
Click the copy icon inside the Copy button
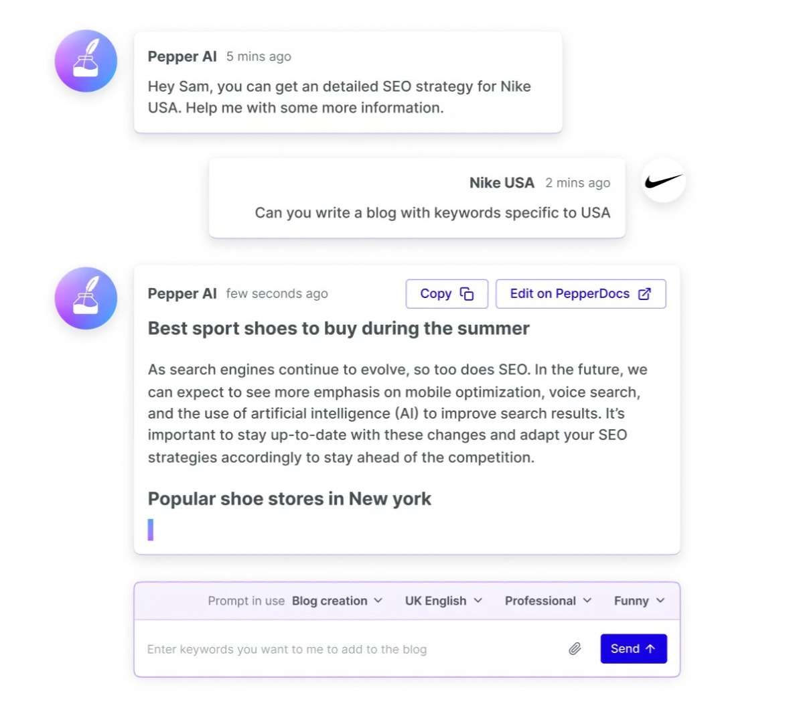coord(467,294)
